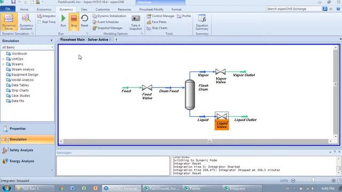Switch to the Customize ribbon tab
Image resolution: width=342 pixels, height=192 pixels.
pos(103,10)
